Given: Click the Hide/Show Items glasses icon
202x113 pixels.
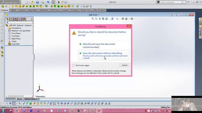Looking at the screenshot, I should tap(117, 19).
